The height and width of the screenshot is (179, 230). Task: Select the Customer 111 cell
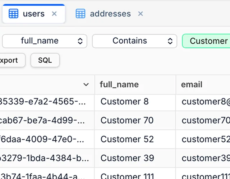[x=135, y=174]
